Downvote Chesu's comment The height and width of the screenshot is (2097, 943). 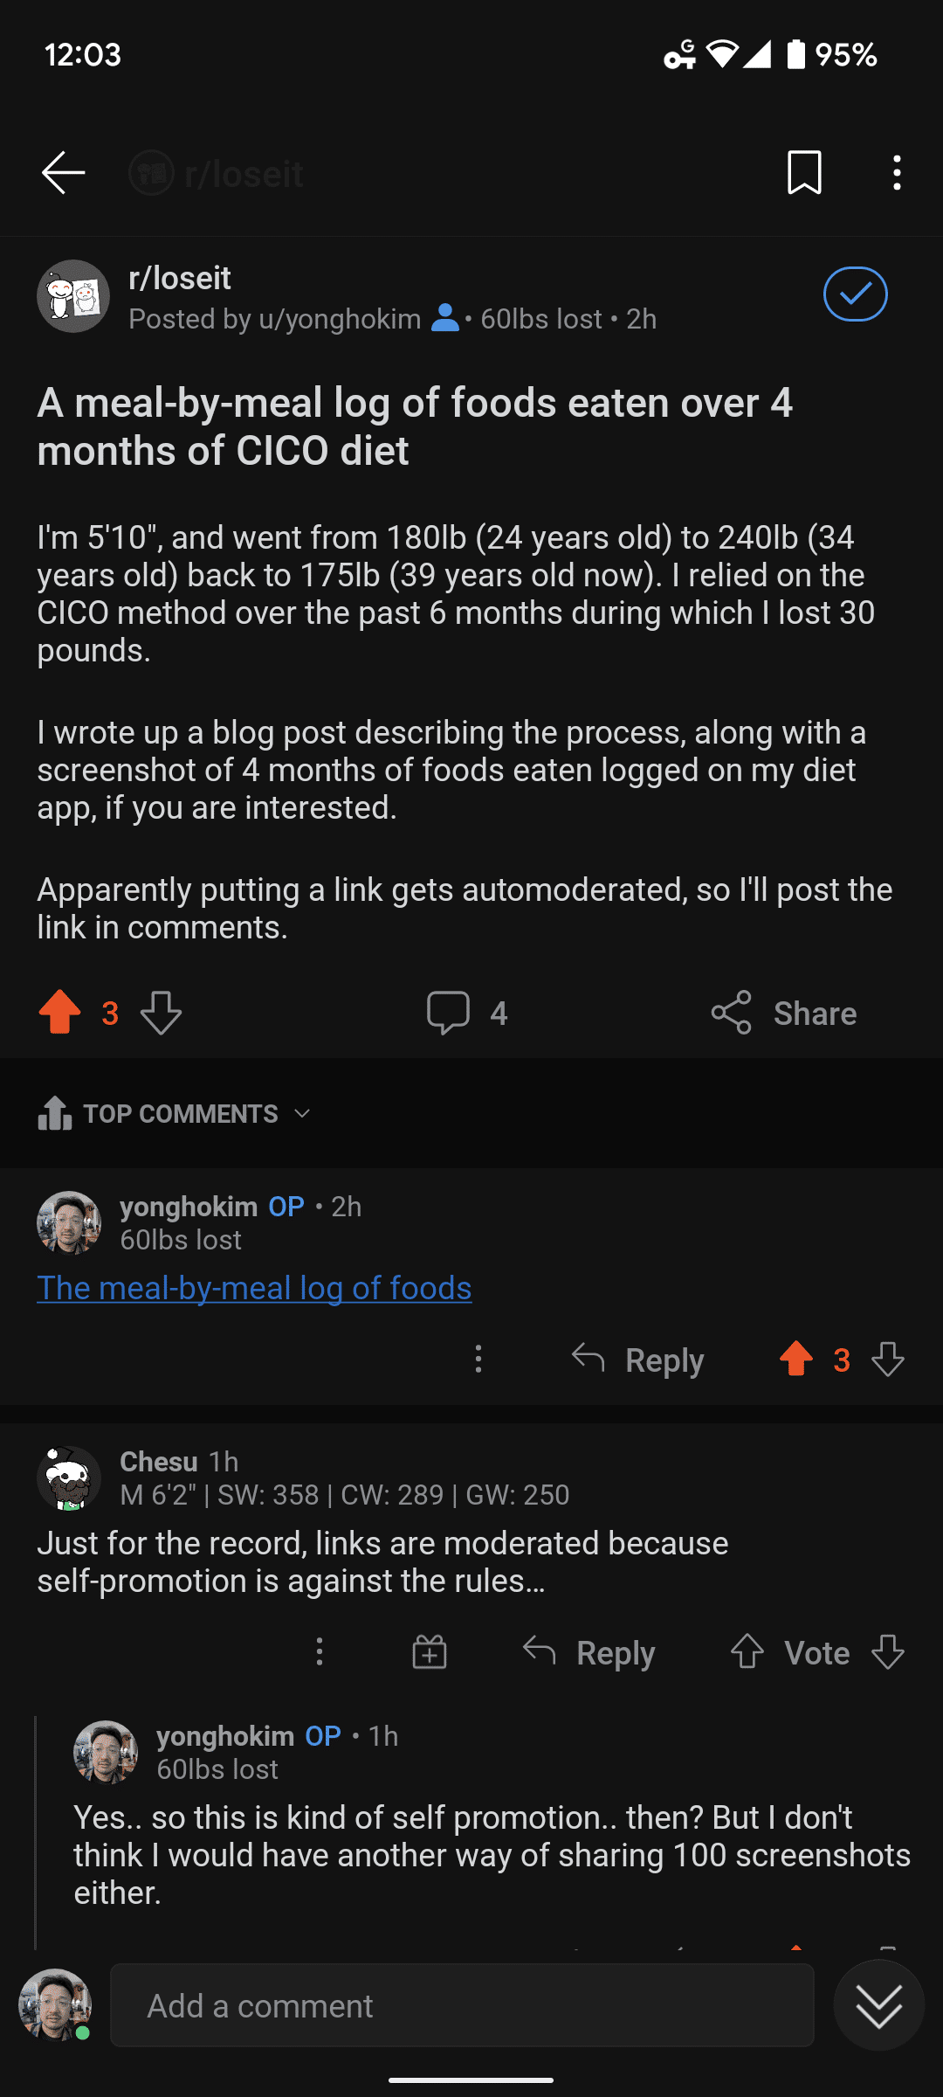[x=888, y=1651]
